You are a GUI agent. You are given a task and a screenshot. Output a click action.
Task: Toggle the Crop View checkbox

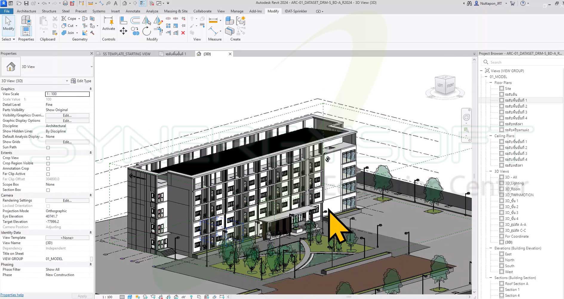point(48,158)
